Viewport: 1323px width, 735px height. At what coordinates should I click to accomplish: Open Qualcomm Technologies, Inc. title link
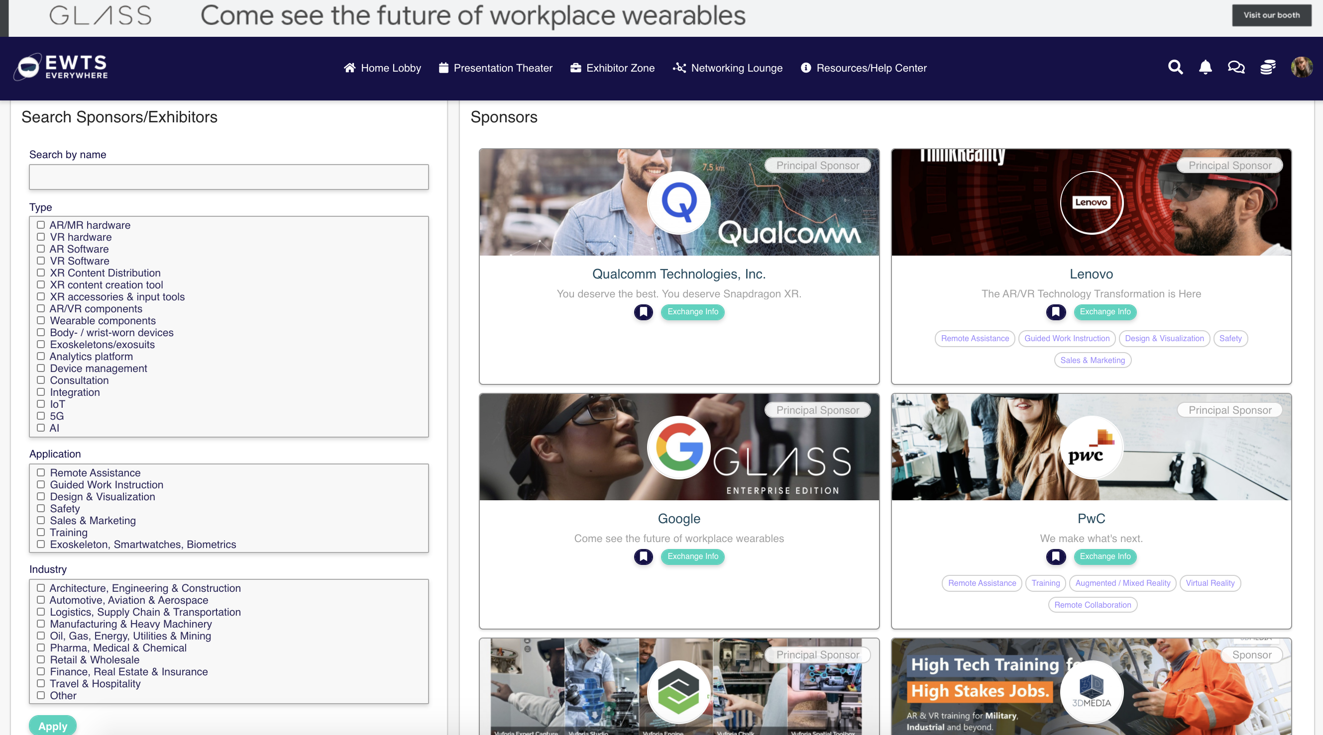679,274
